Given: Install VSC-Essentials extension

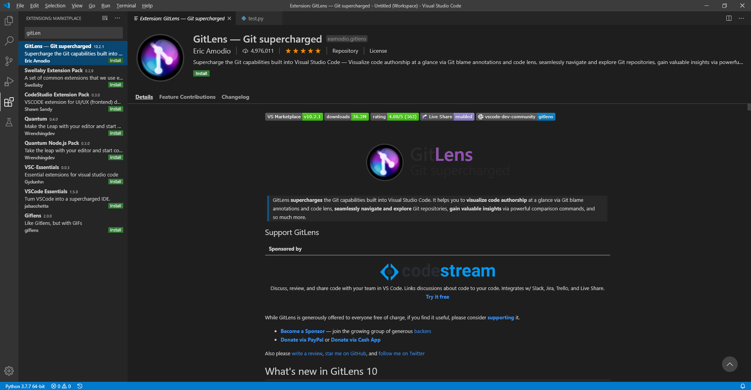Looking at the screenshot, I should pyautogui.click(x=115, y=182).
